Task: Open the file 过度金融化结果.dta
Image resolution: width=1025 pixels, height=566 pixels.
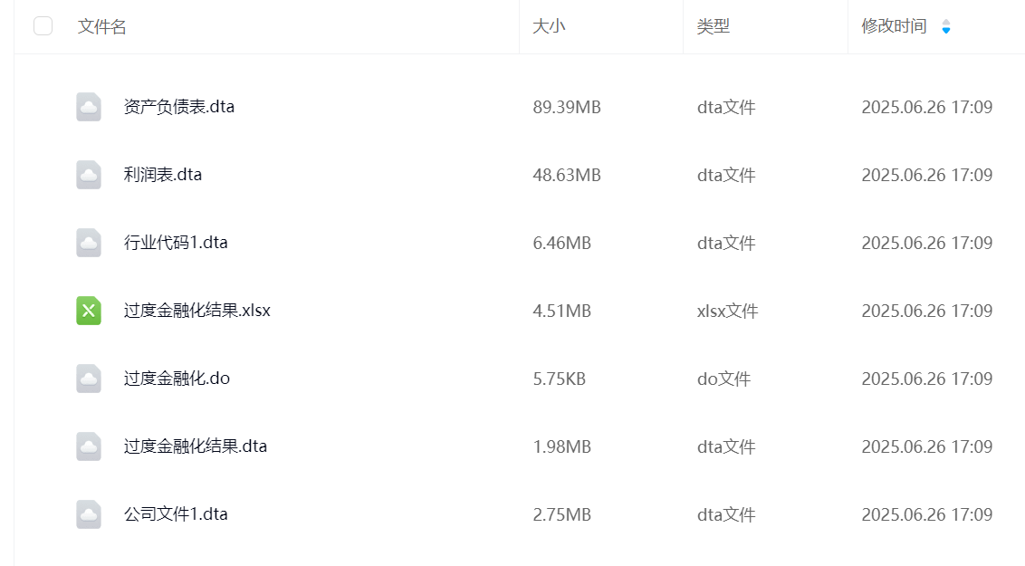Action: 196,446
